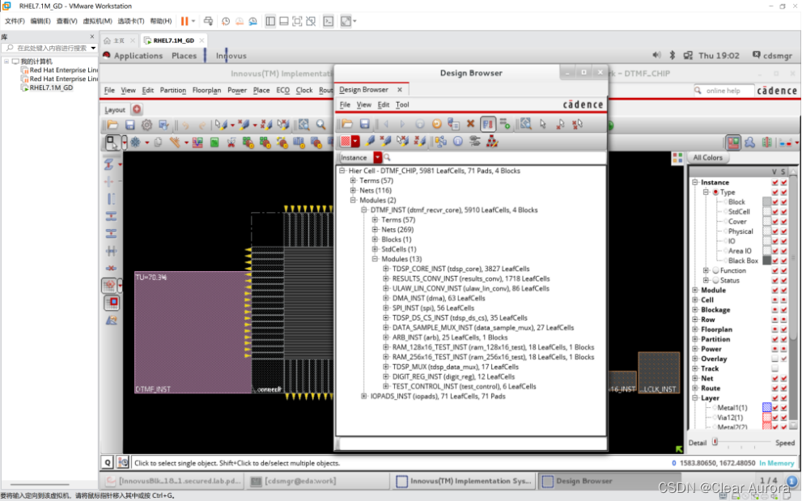Expand the Power category in layer panel
This screenshot has width=802, height=501.
tap(695, 349)
